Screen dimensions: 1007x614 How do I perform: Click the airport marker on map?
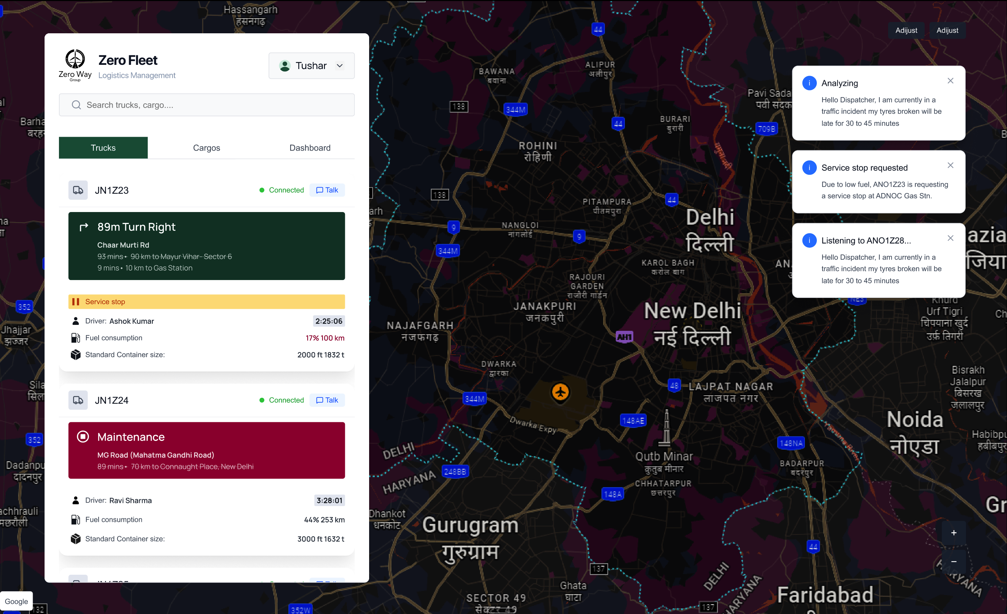pos(560,392)
